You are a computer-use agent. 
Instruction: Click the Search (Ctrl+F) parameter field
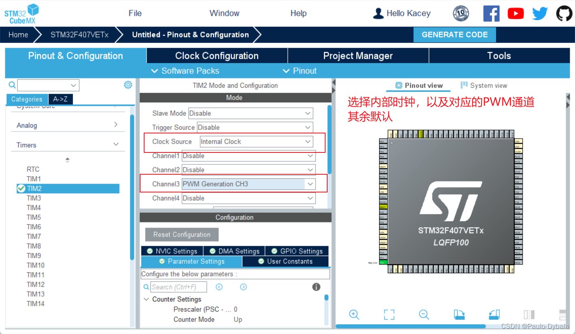(x=178, y=287)
